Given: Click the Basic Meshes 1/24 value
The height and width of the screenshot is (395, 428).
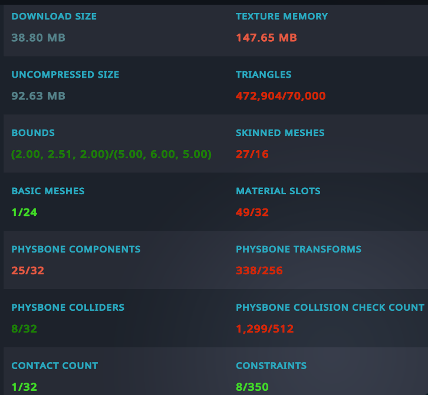Looking at the screenshot, I should [x=24, y=213].
